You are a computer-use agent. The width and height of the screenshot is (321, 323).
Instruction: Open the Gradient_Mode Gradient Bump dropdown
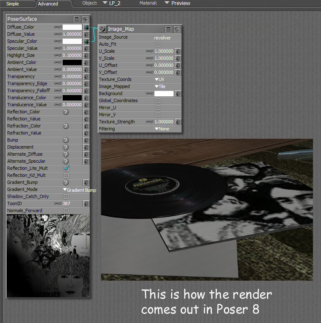80,190
